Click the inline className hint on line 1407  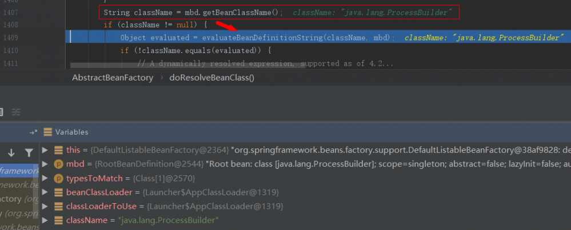click(372, 13)
